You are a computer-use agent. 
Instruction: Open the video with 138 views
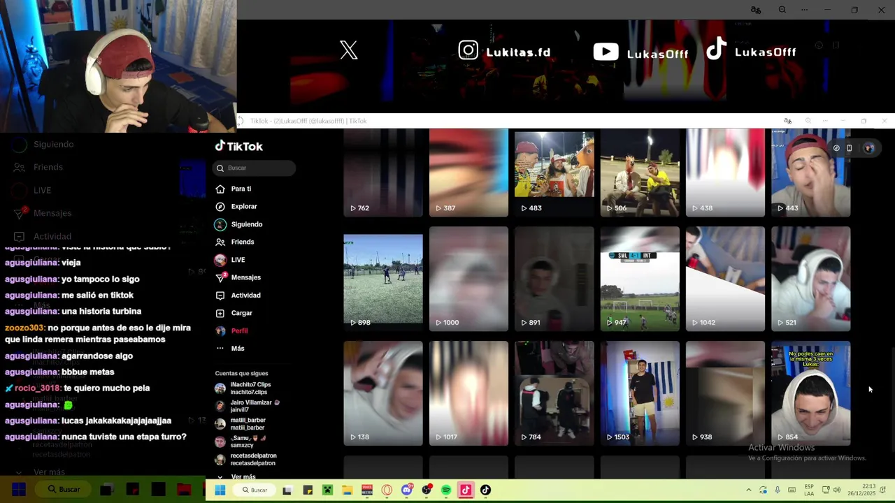tap(383, 393)
